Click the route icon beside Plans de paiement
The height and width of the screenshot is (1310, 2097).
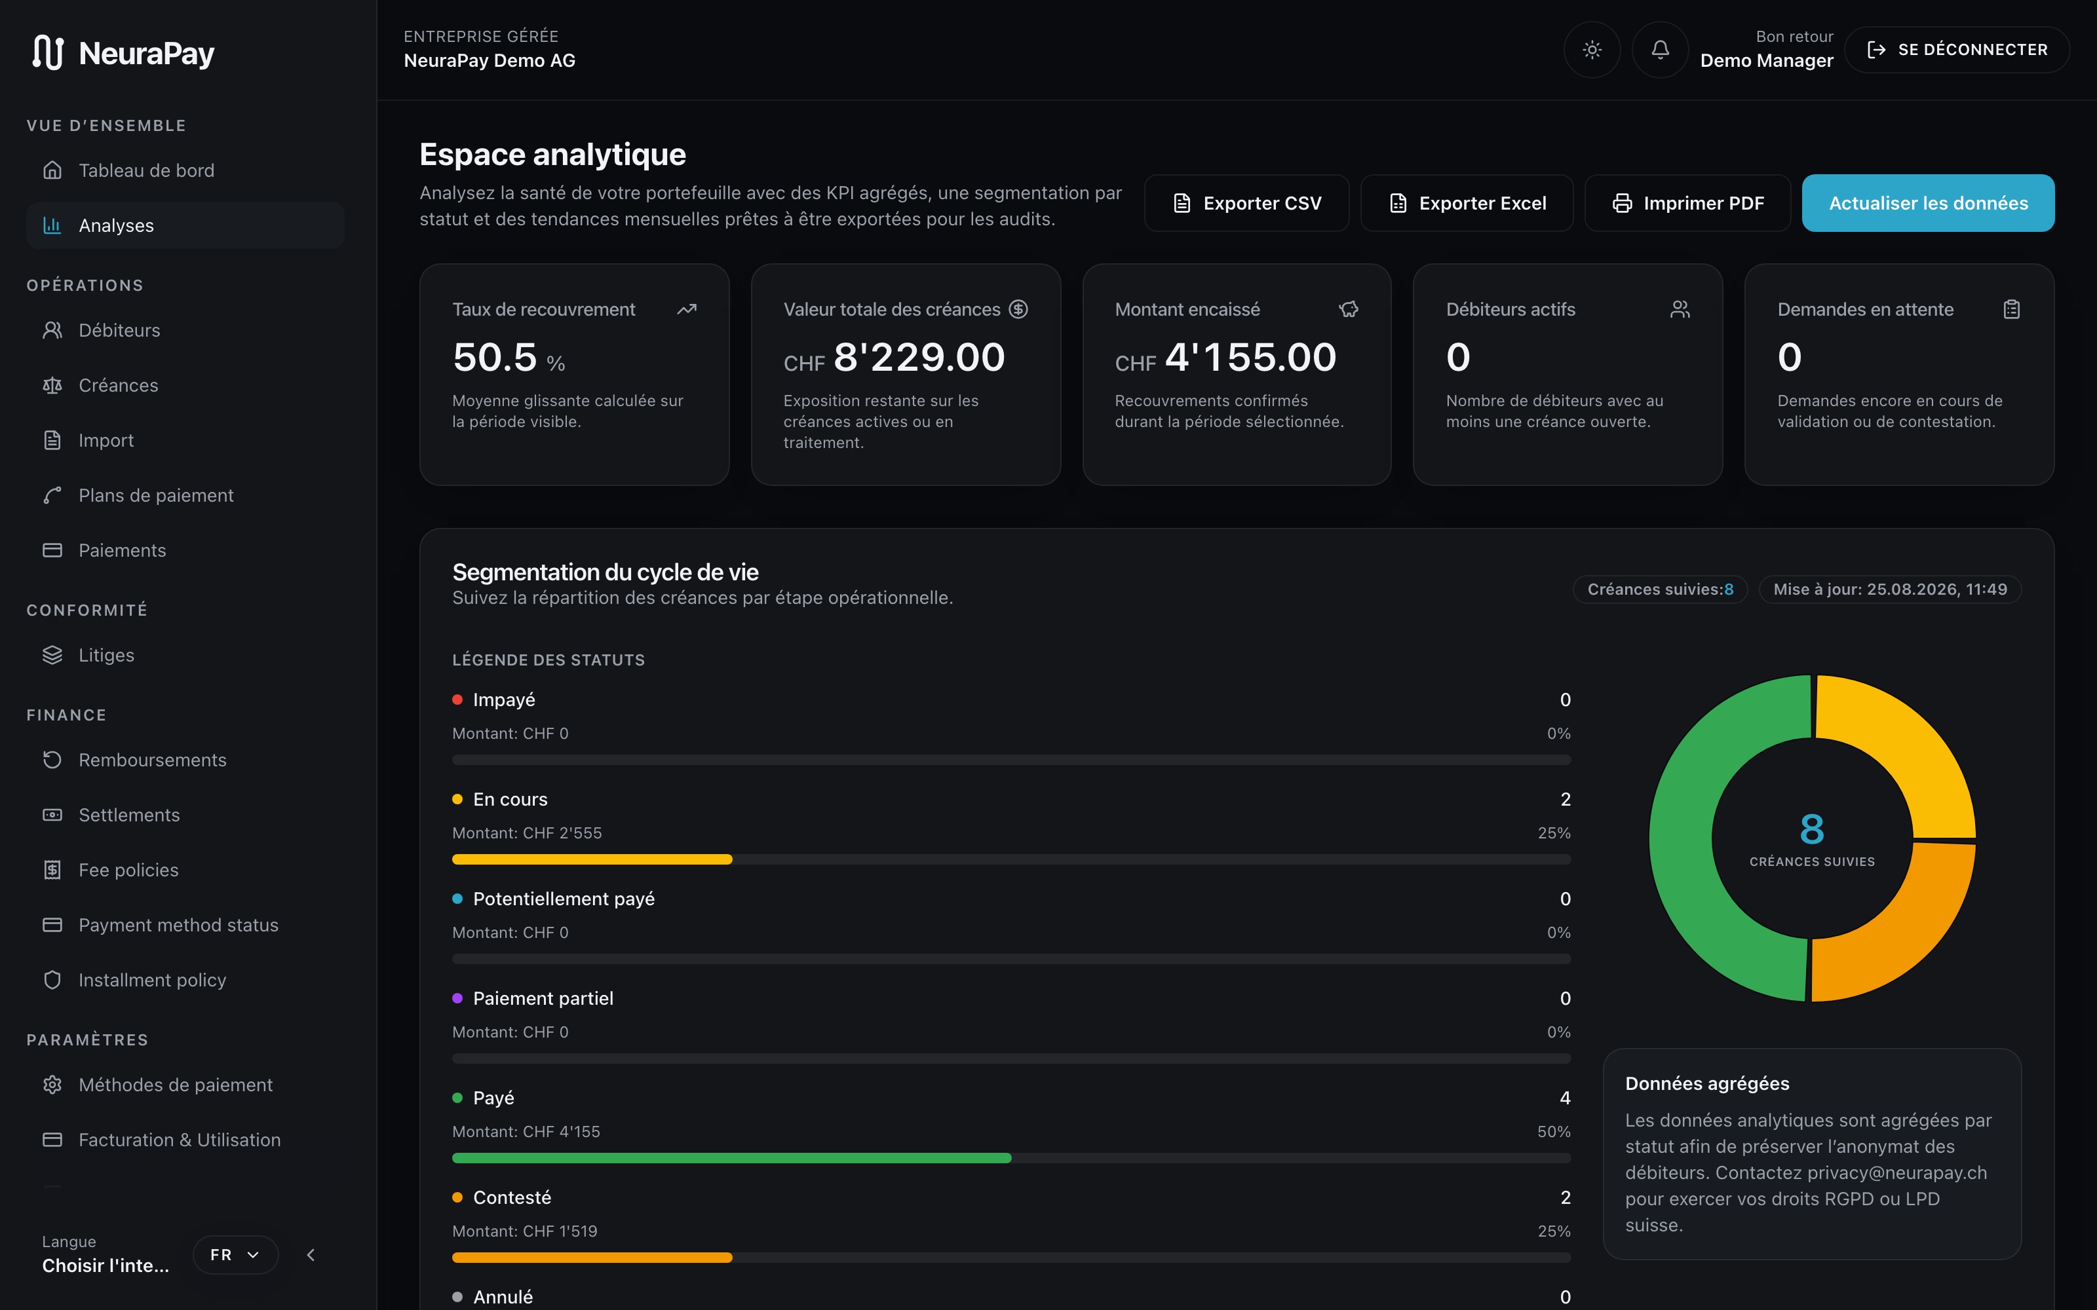pos(53,496)
